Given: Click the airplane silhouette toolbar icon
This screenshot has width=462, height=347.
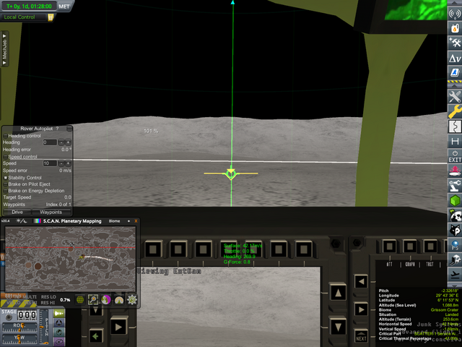Looking at the screenshot, I should tap(455, 275).
